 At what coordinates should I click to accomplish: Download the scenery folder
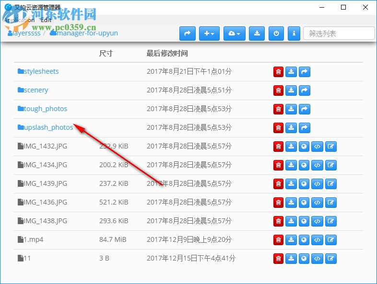pyautogui.click(x=291, y=91)
